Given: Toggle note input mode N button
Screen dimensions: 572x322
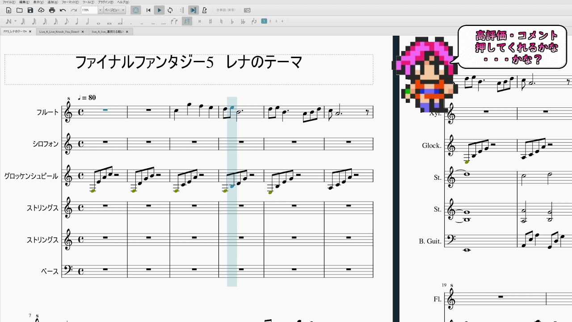Looking at the screenshot, I should point(8,21).
